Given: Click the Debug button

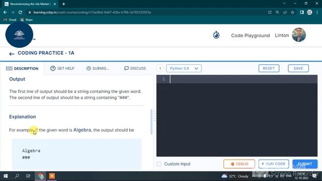Looking at the screenshot, I should [239, 164].
